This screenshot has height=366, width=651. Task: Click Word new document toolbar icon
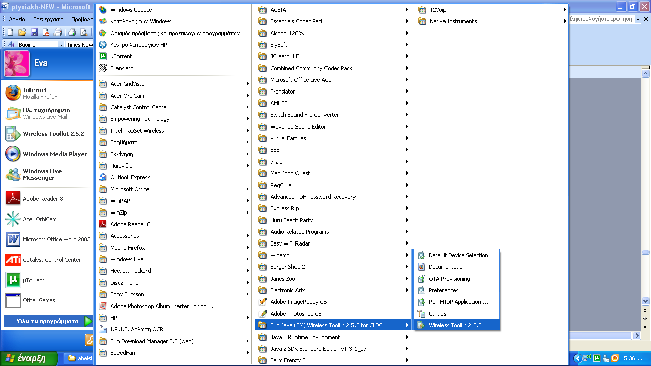(x=10, y=32)
